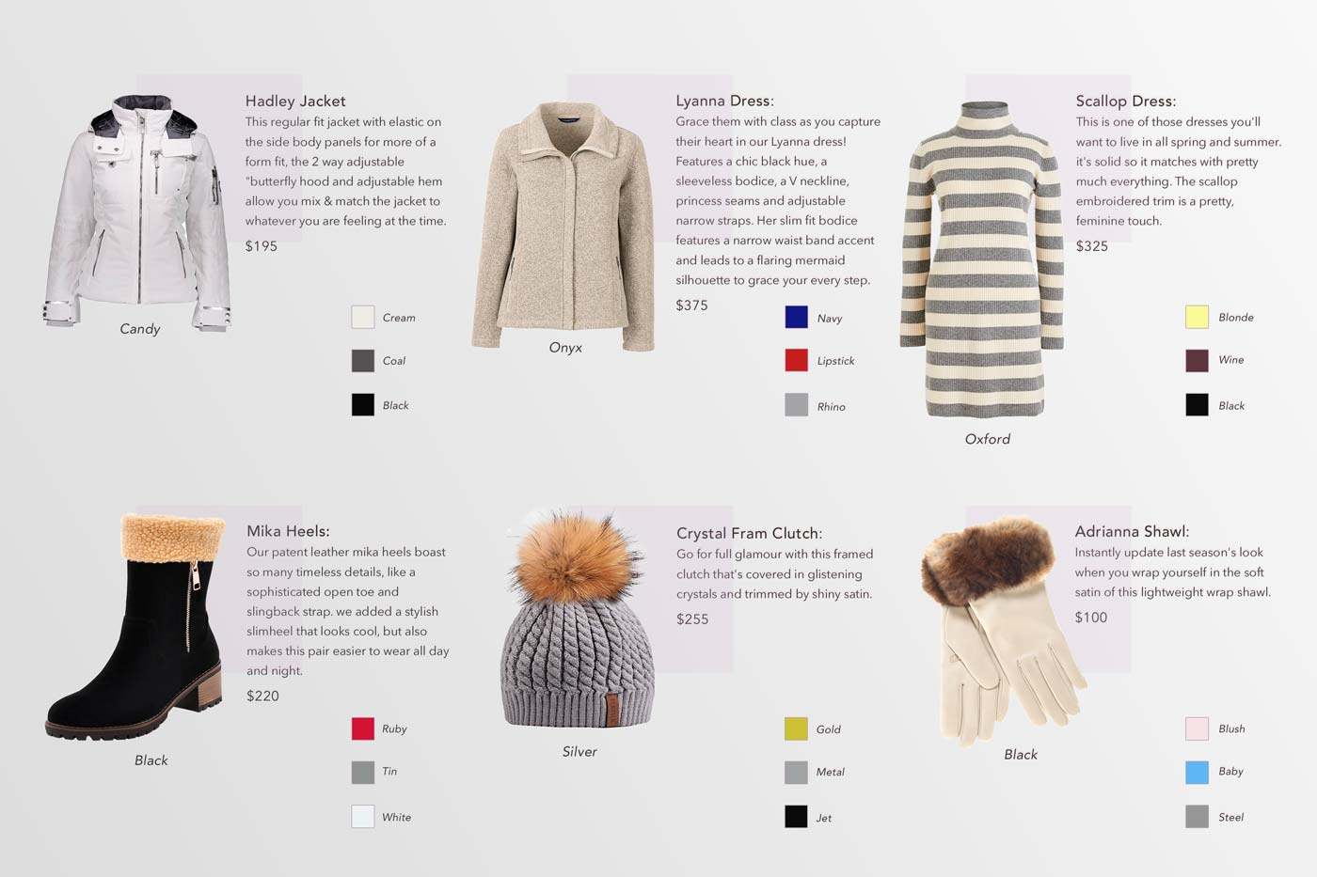Select the Jet black swatch
This screenshot has height=877, width=1317.
pos(797,817)
